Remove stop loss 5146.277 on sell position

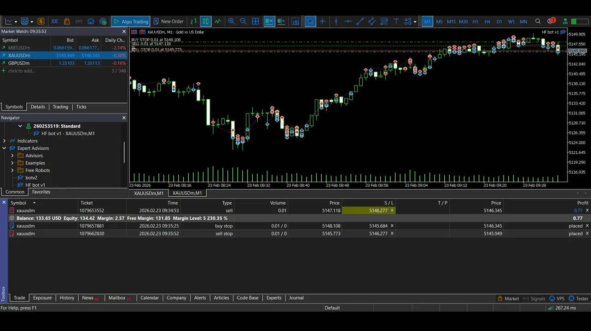[392, 211]
